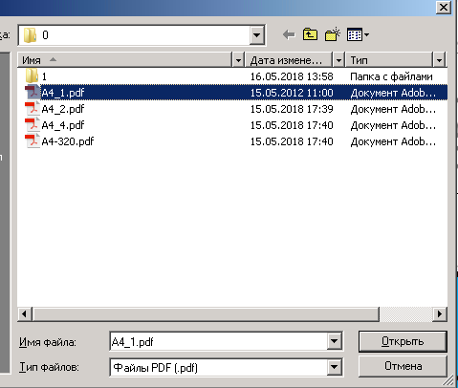The width and height of the screenshot is (458, 388).
Task: Open the Имя column filter dropdown
Action: click(x=238, y=60)
